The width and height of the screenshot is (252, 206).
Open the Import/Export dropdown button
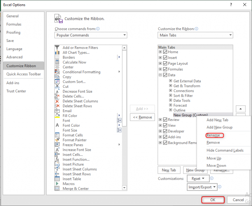click(202, 187)
